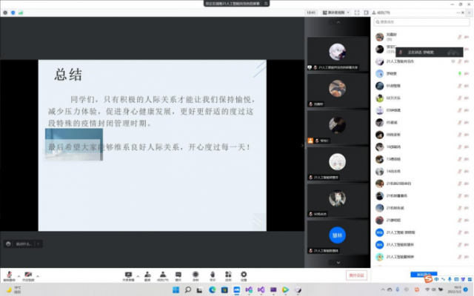The image size is (474, 296).
Task: Expand camera video options arrow
Action: tap(36, 272)
